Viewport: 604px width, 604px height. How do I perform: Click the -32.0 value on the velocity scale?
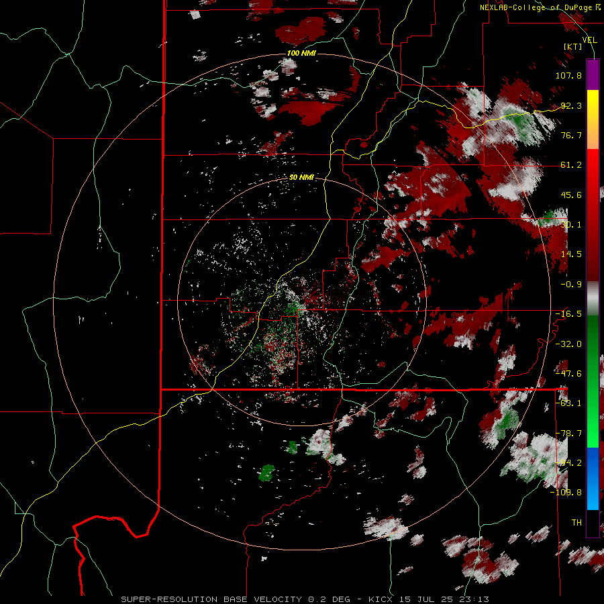tap(568, 344)
